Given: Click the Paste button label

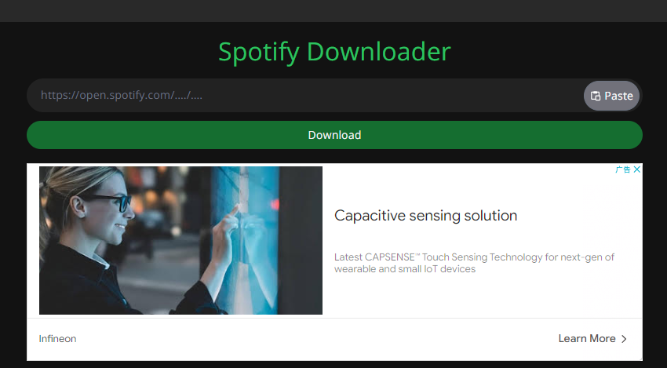Looking at the screenshot, I should (x=618, y=96).
